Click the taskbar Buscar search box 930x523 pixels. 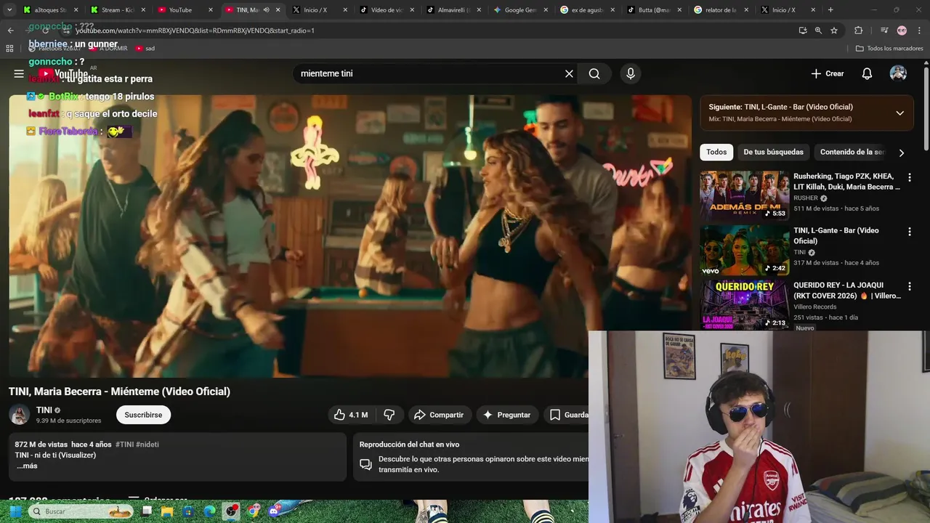82,511
